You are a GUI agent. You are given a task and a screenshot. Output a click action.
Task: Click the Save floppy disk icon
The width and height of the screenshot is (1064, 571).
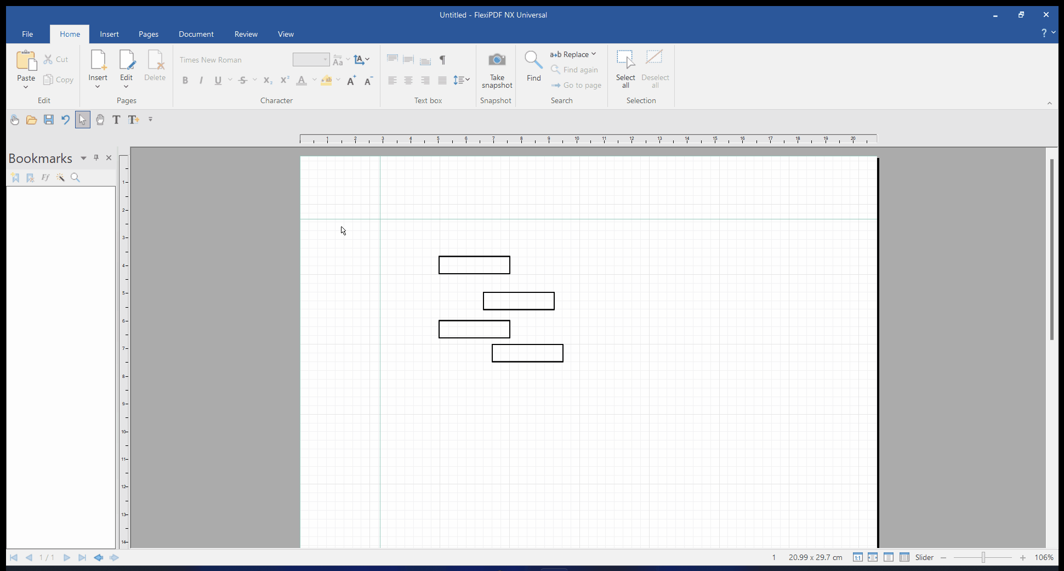pos(49,120)
